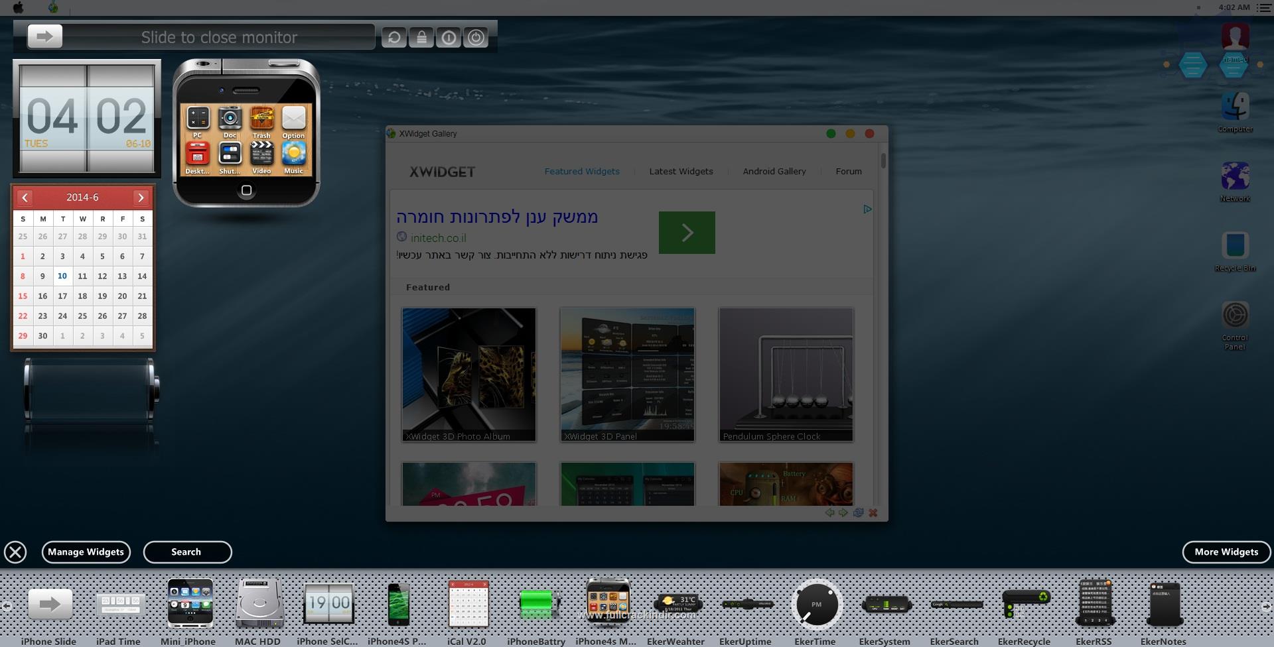Open Video icon on the iPhone widget
This screenshot has height=647, width=1274.
tap(261, 158)
